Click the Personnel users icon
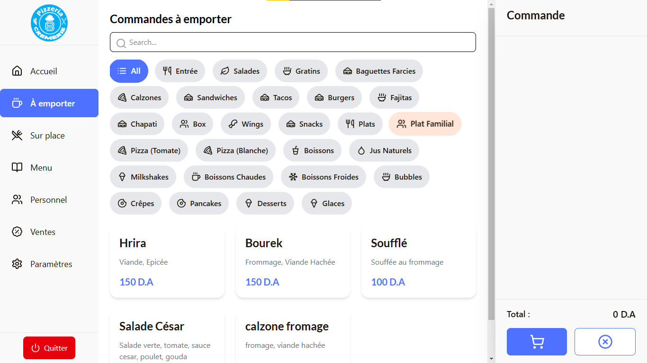The width and height of the screenshot is (647, 363). (x=17, y=200)
